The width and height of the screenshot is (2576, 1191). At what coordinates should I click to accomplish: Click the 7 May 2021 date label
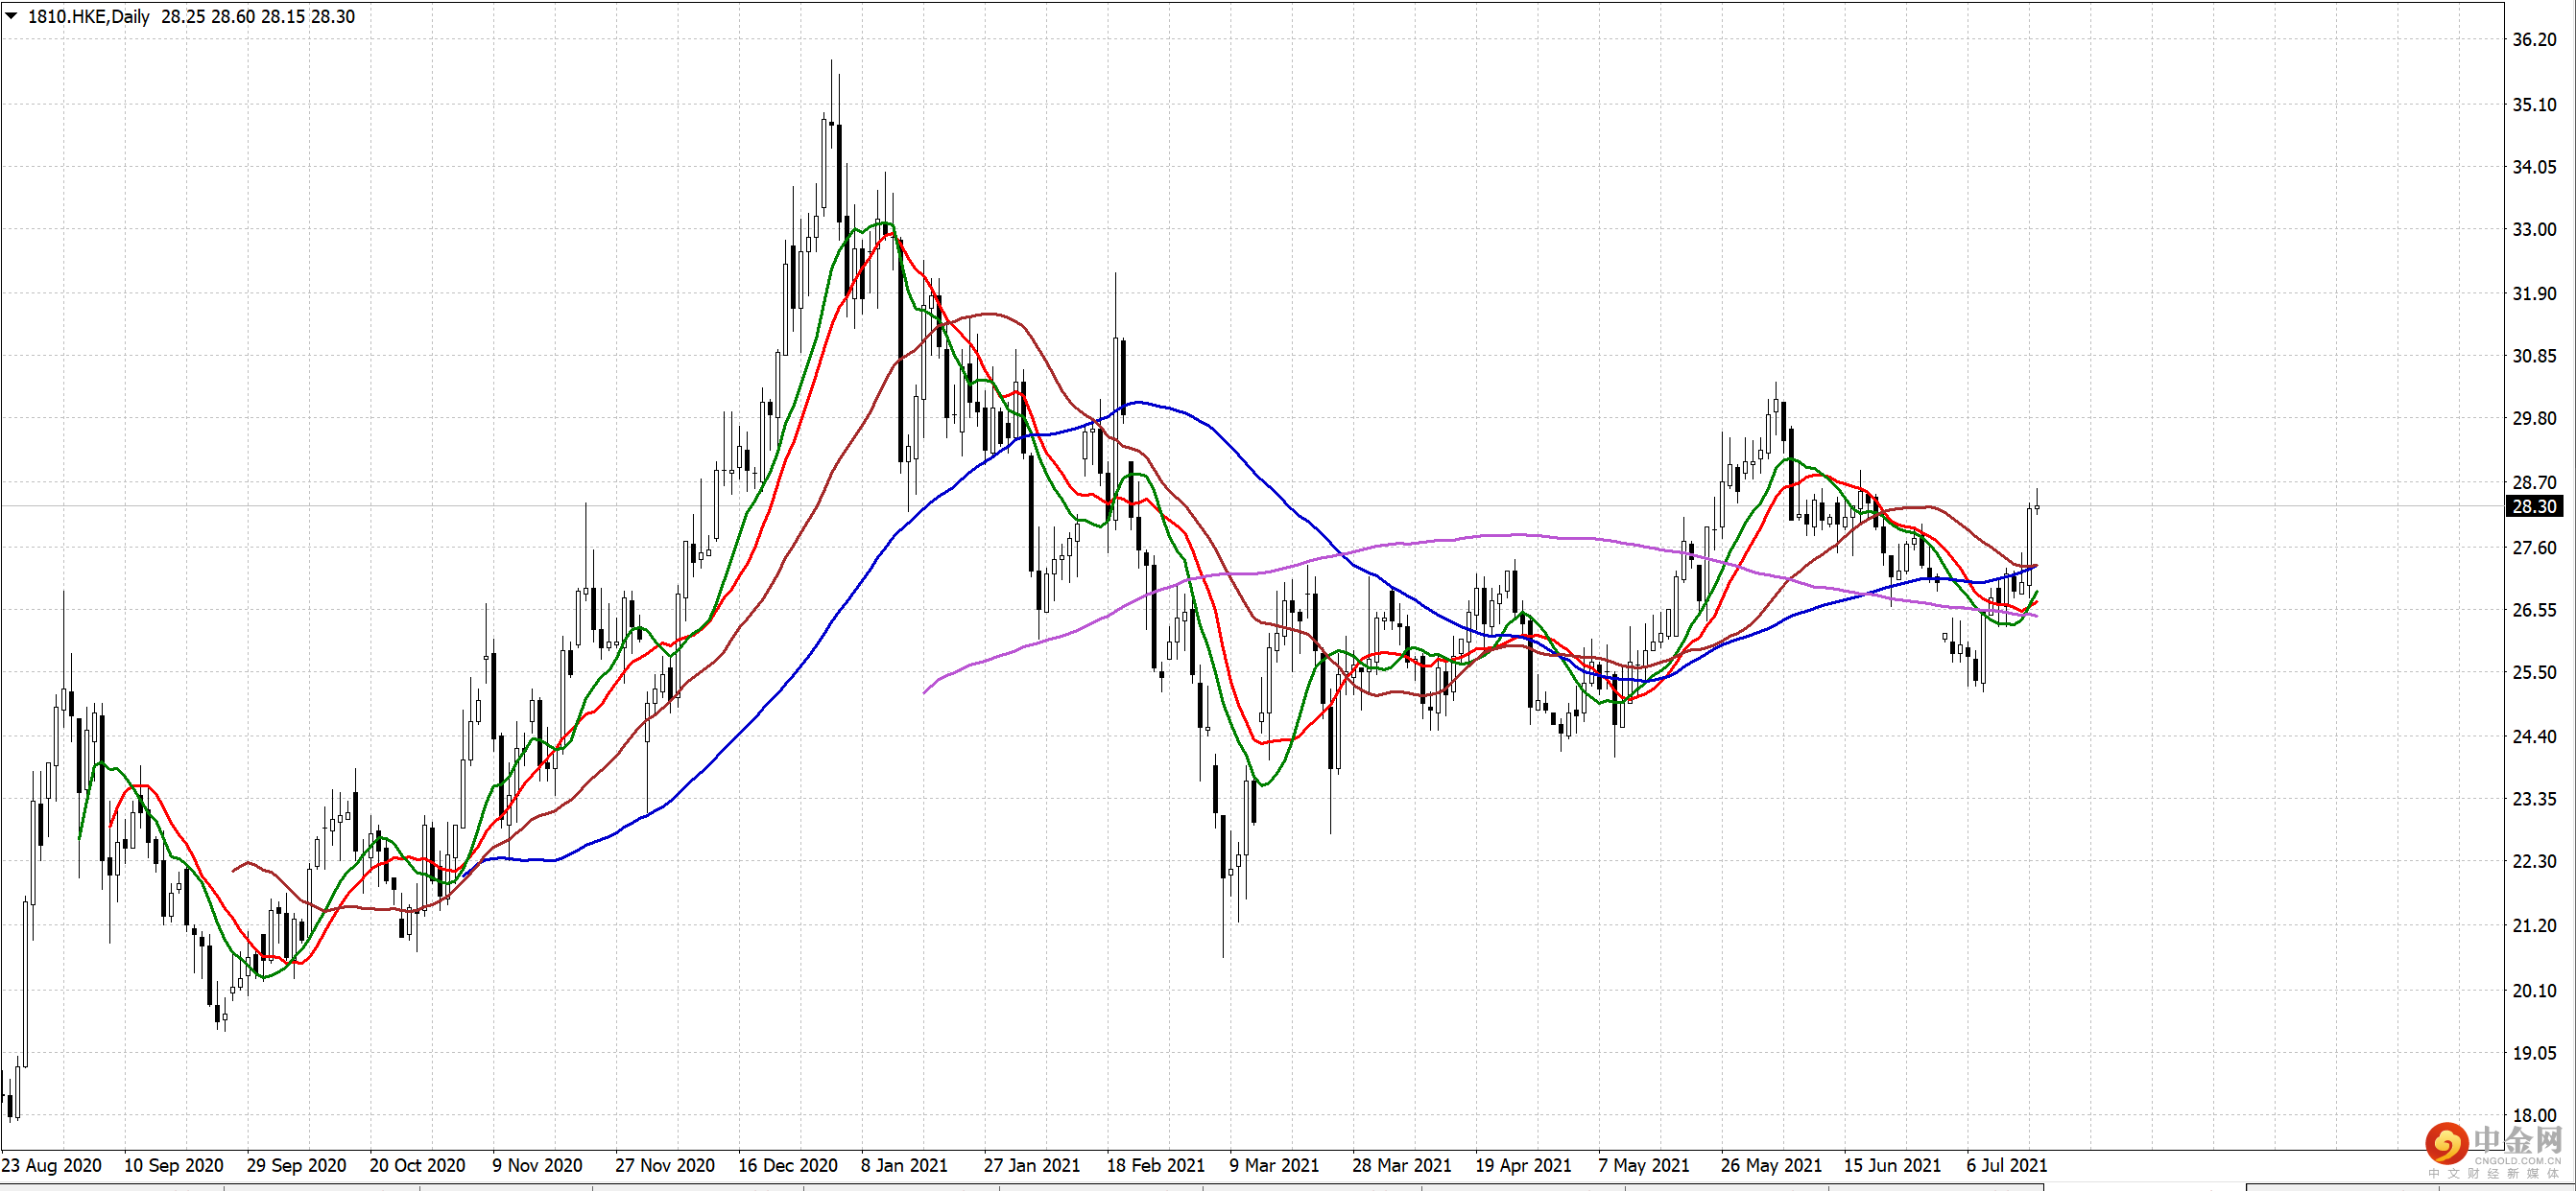click(x=1643, y=1165)
